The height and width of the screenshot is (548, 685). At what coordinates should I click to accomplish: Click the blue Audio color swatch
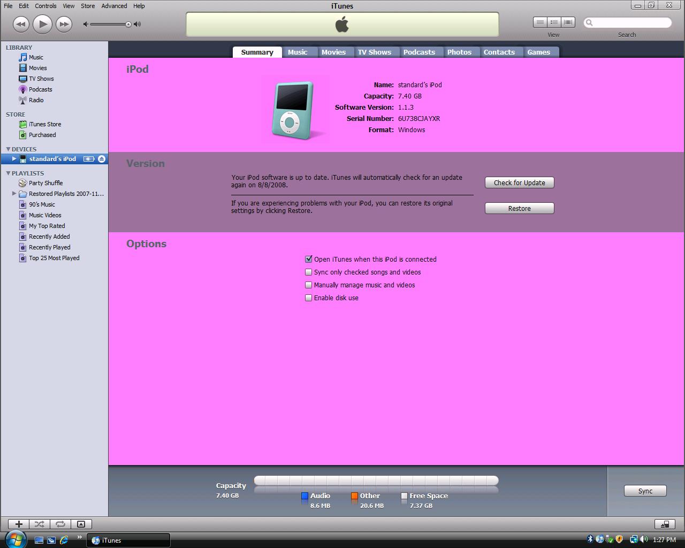point(305,496)
